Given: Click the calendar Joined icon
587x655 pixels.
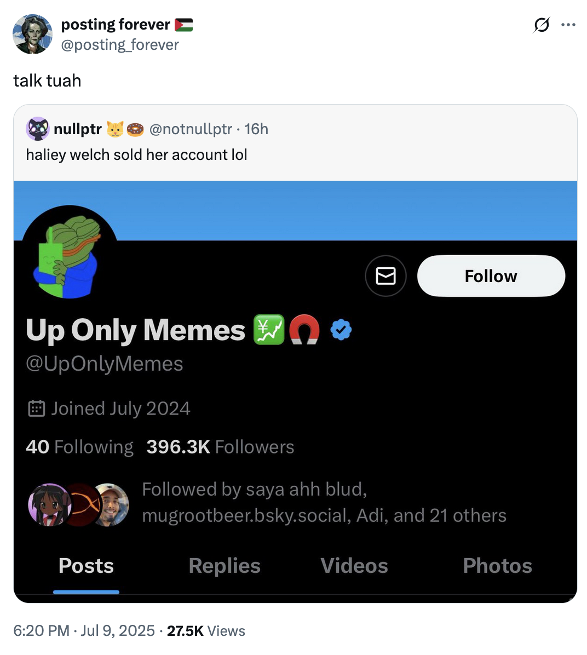Looking at the screenshot, I should [x=36, y=409].
